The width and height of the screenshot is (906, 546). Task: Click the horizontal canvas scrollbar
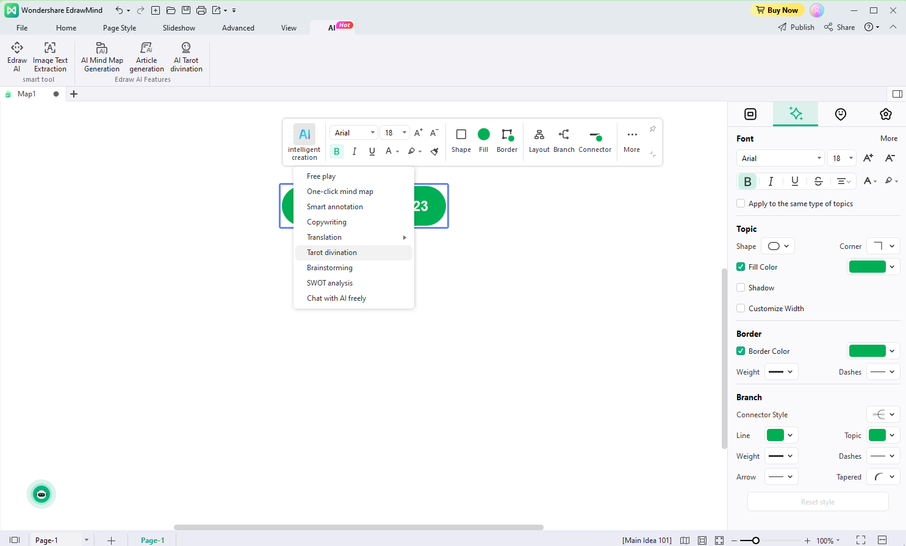pos(359,527)
